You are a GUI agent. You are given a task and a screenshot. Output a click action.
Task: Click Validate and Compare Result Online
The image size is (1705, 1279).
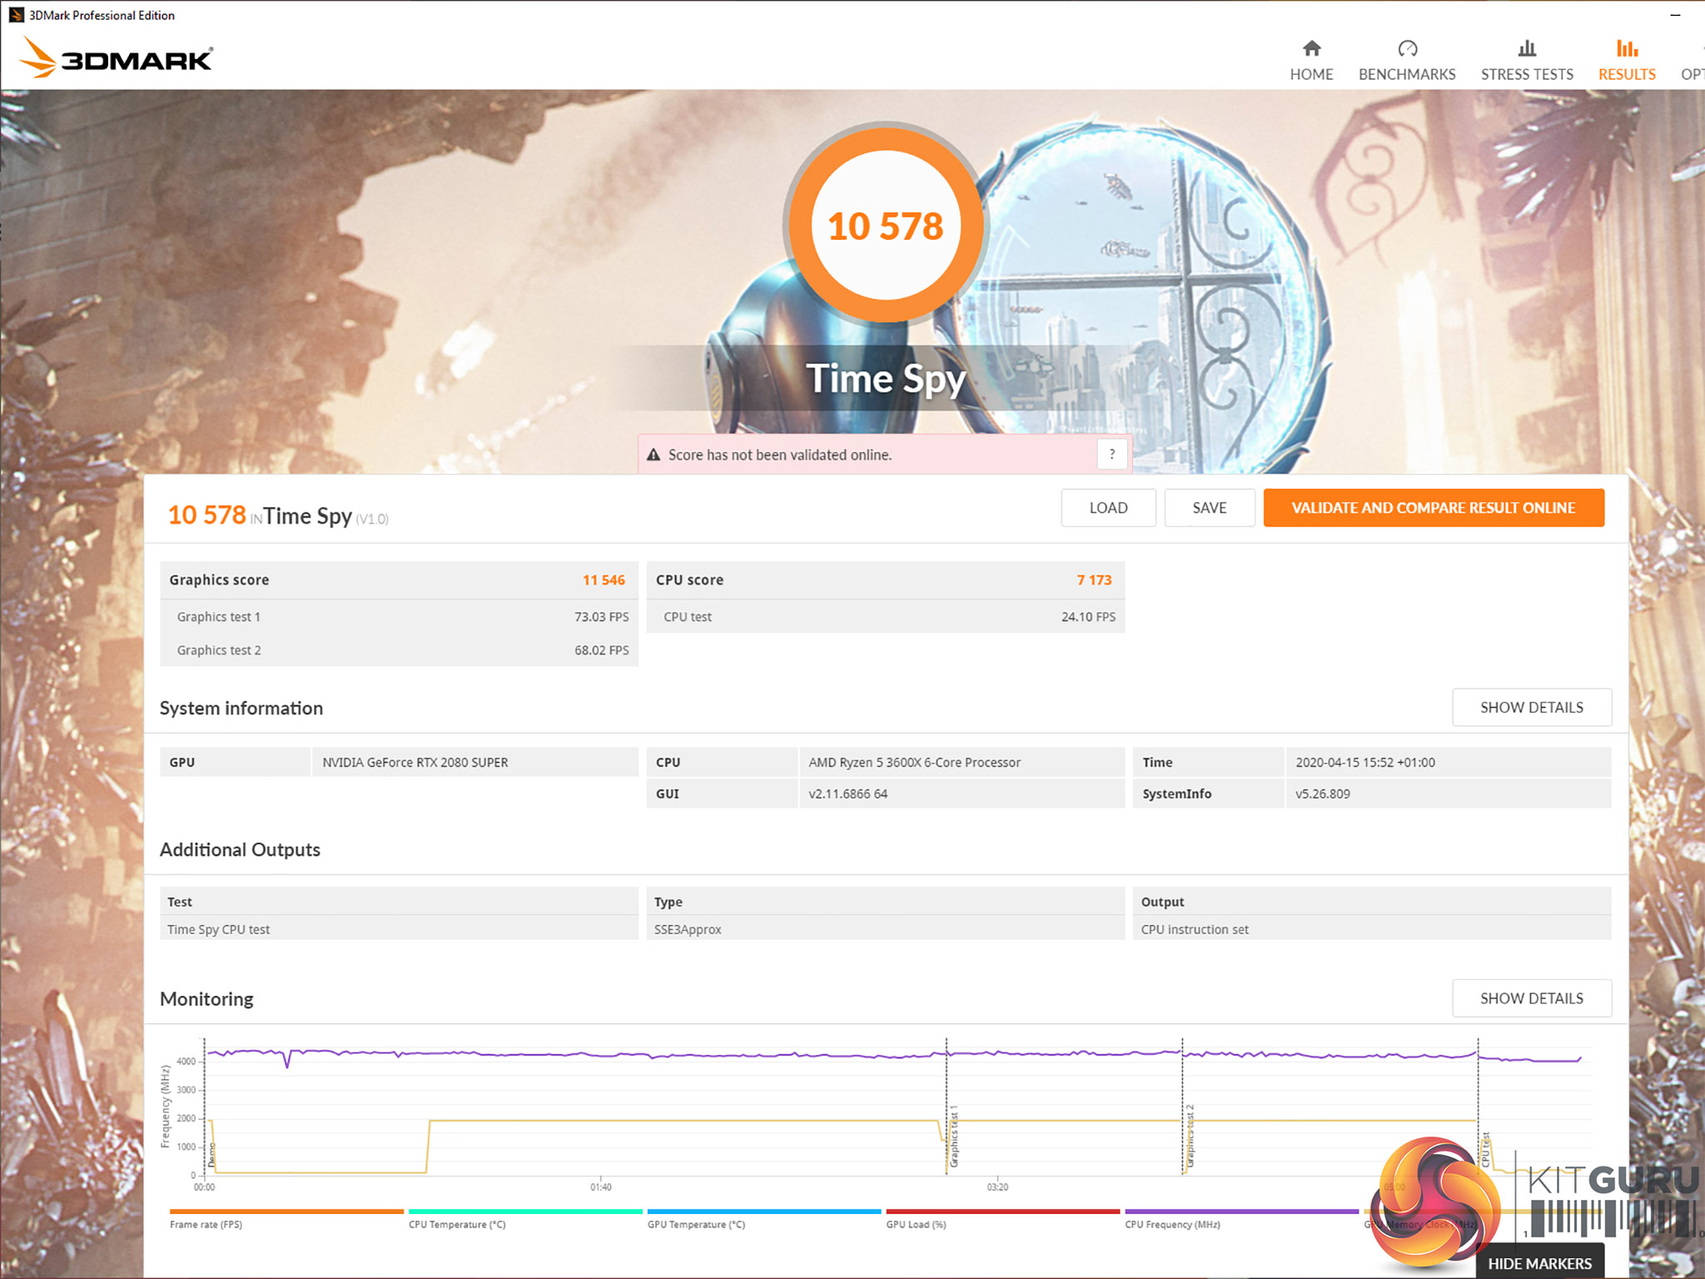[x=1433, y=508]
